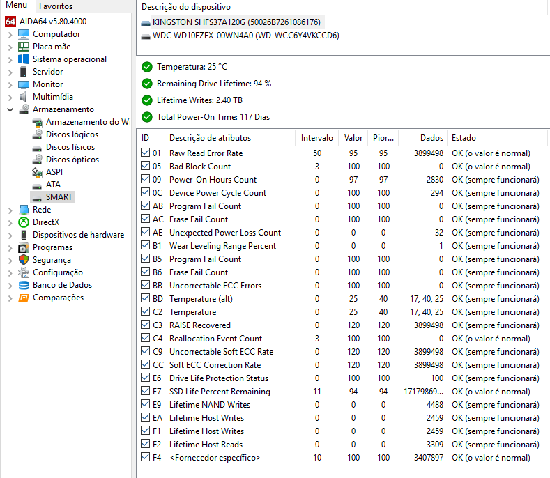Viewport: 550px width, 478px height.
Task: Select the Servidor tower icon
Action: click(24, 72)
